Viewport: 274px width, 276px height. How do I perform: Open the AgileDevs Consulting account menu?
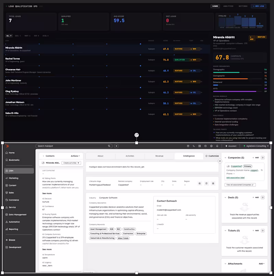(x=256, y=146)
